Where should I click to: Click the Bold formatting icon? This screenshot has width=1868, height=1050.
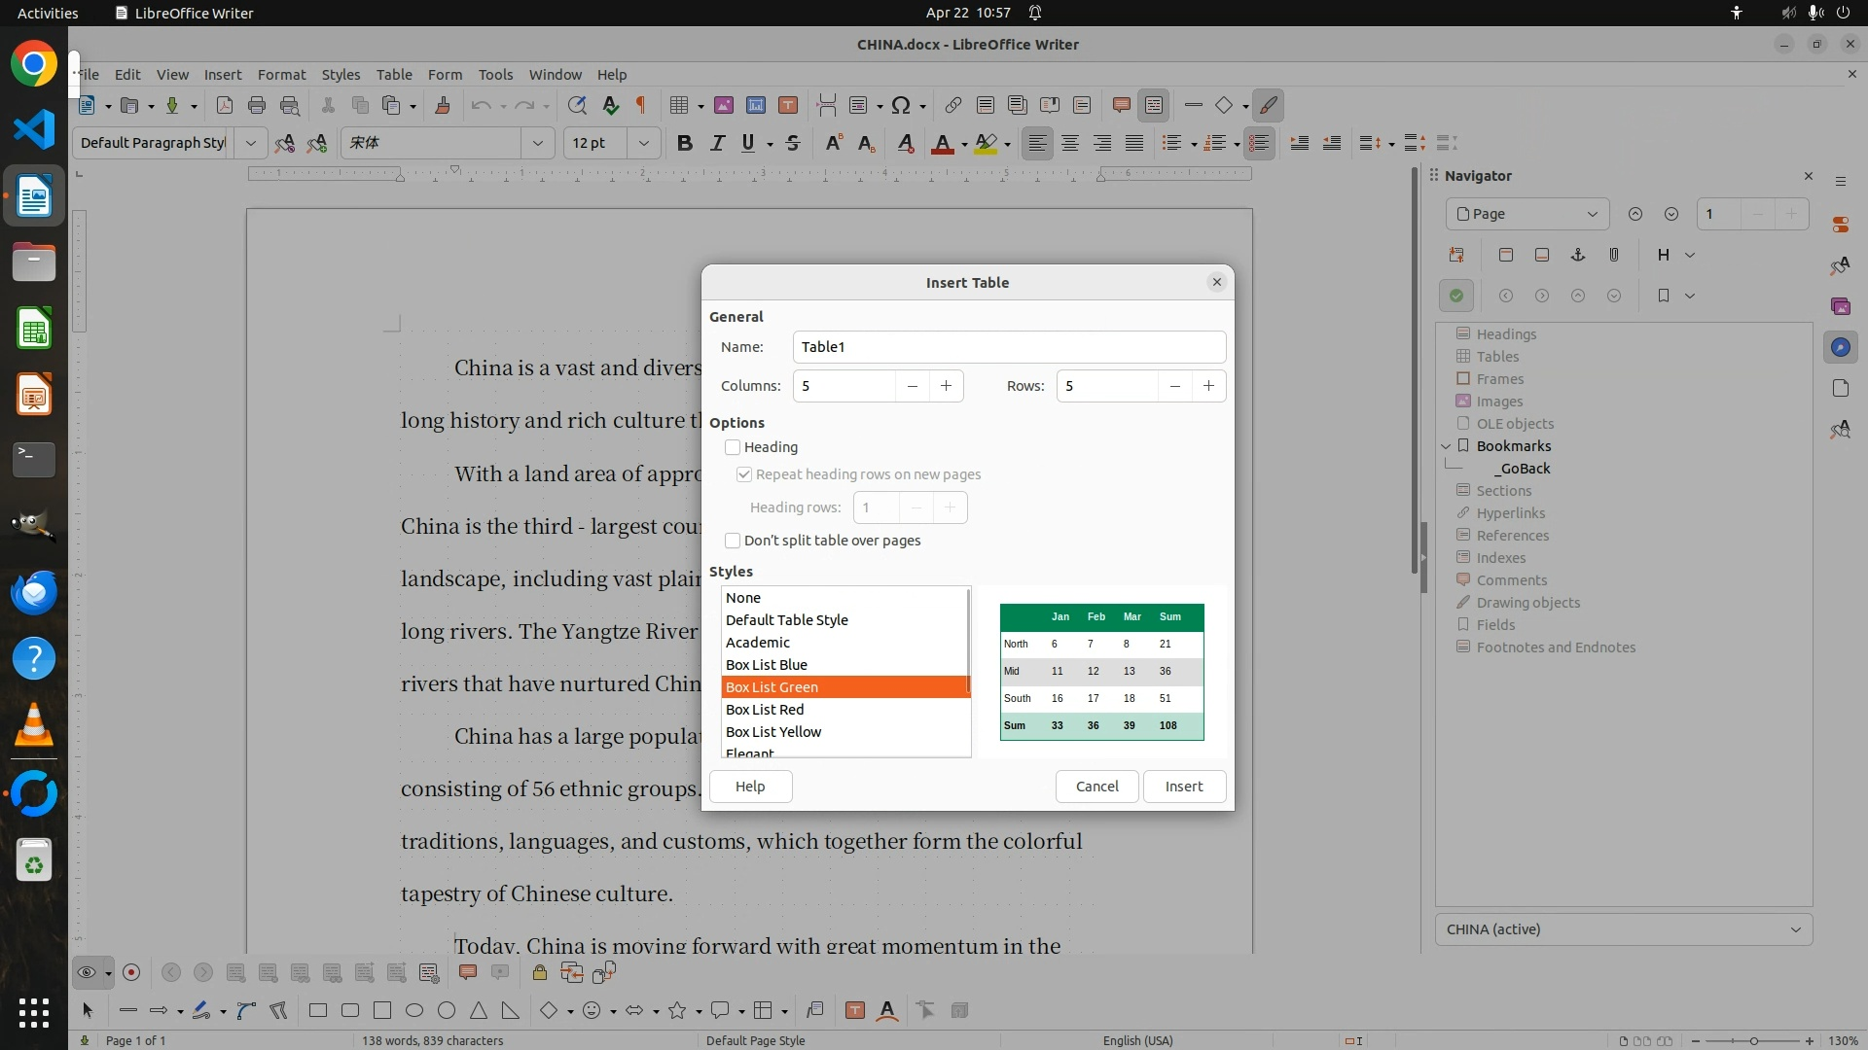point(685,143)
